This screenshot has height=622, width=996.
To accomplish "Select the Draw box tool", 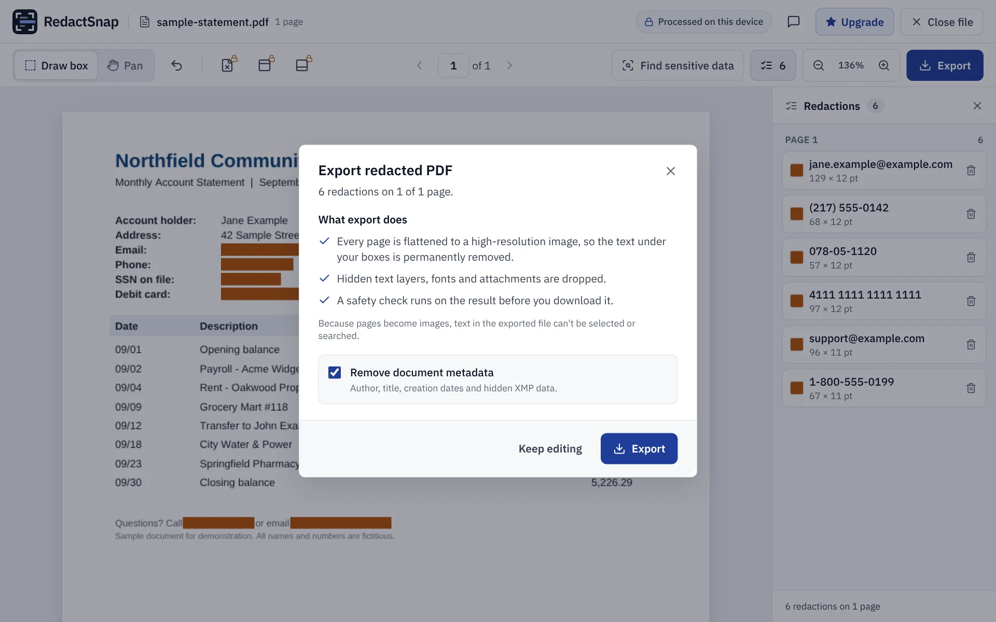I will pyautogui.click(x=56, y=65).
